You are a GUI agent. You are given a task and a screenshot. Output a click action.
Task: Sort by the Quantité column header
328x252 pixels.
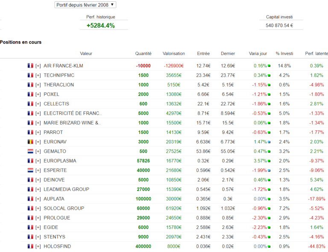[x=143, y=54]
